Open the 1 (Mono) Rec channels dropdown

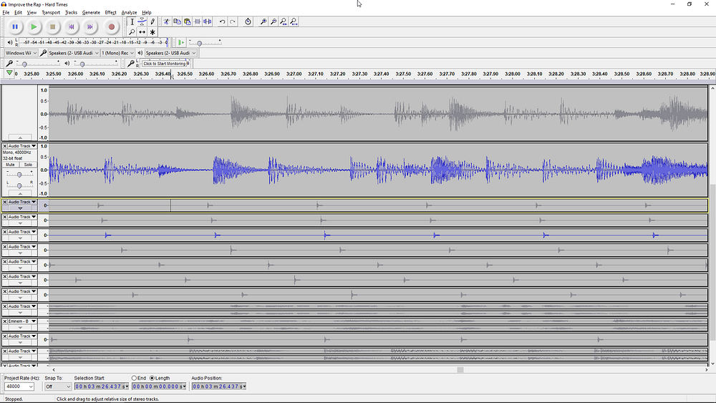coord(117,53)
